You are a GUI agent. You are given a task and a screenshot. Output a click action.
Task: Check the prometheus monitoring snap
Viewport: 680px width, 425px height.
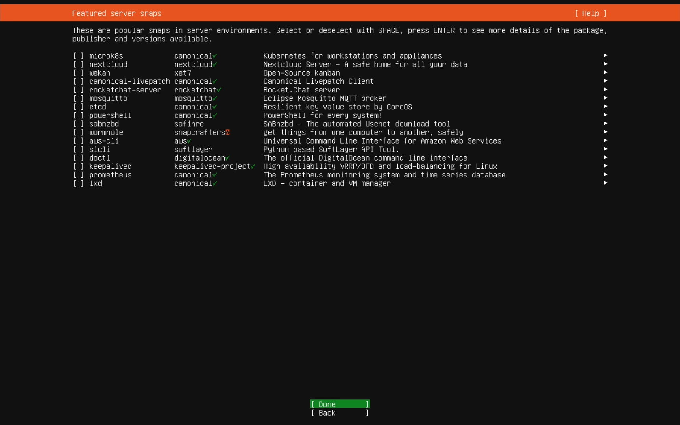coord(78,175)
